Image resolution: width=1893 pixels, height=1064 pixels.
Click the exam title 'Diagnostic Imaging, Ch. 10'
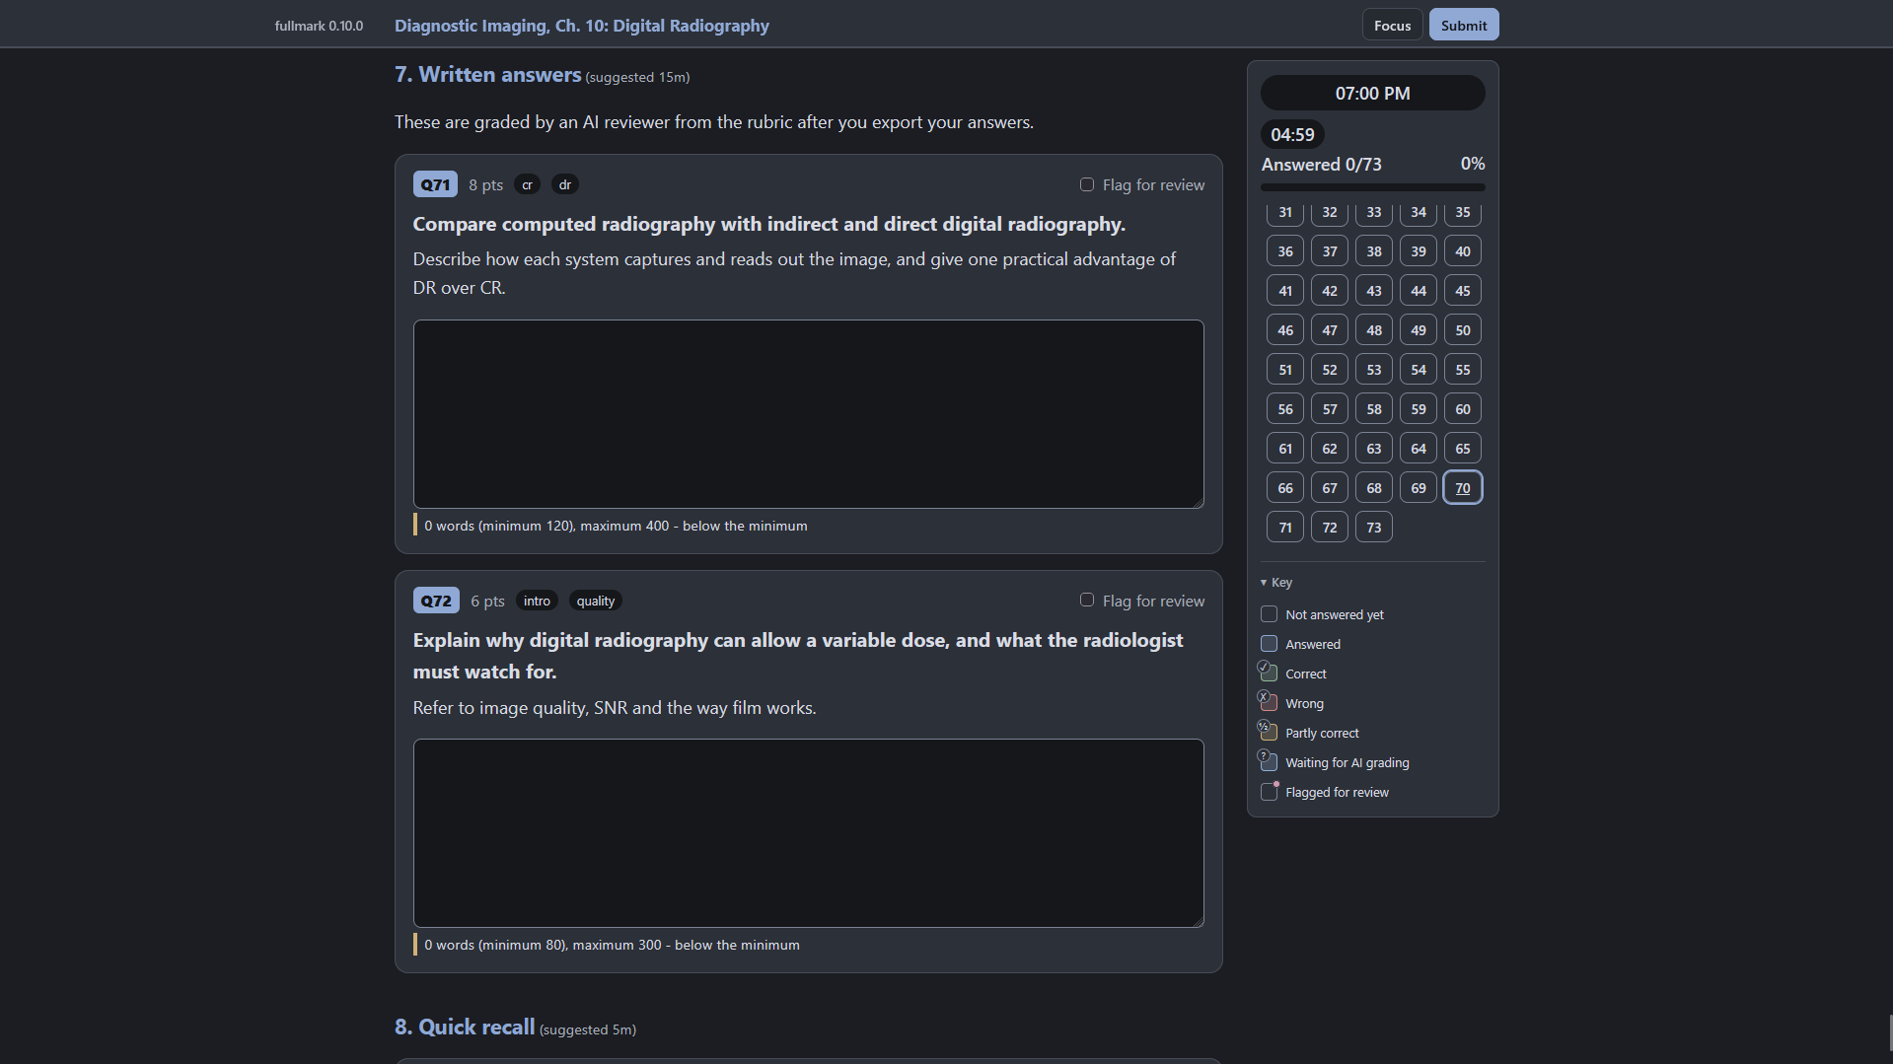tap(582, 26)
